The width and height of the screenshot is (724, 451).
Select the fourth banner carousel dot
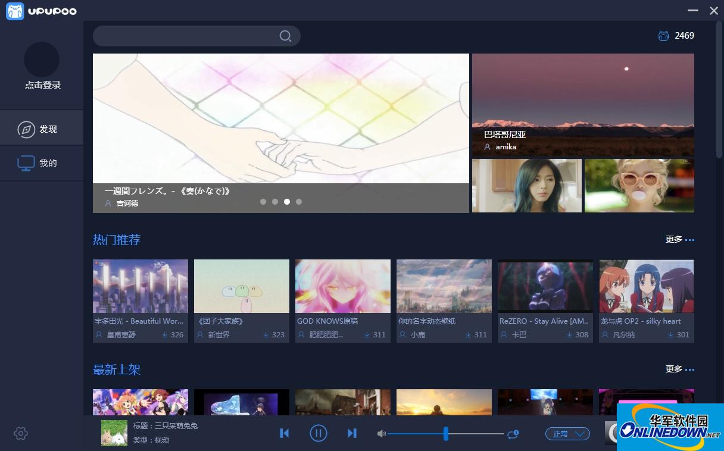[299, 202]
